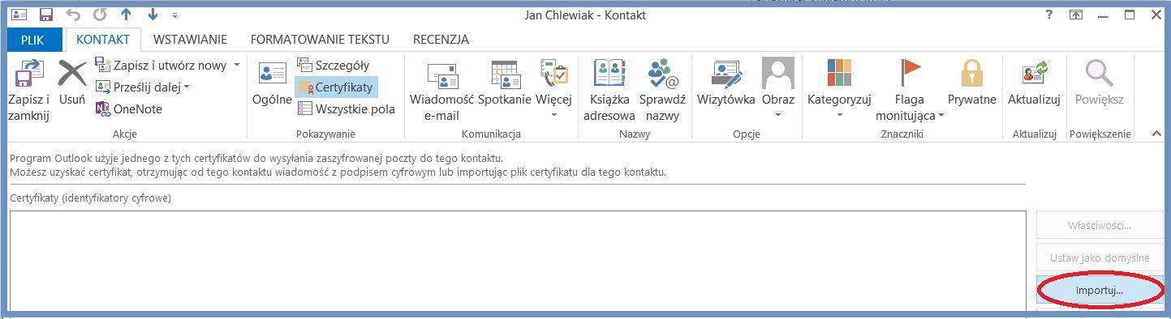Viewport: 1171px width, 319px height.
Task: Switch to the KONTAKT ribbon tab
Action: coord(103,39)
